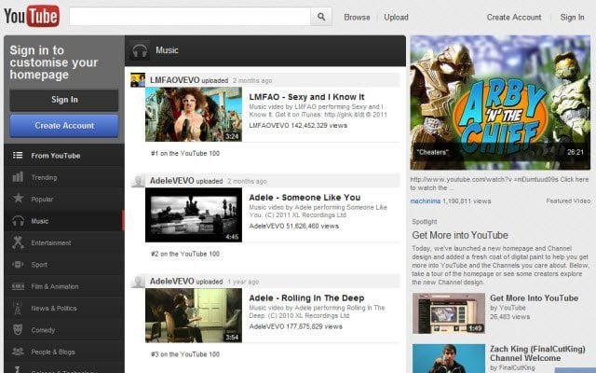Click text '#3 on the YouTube 100'

(185, 354)
